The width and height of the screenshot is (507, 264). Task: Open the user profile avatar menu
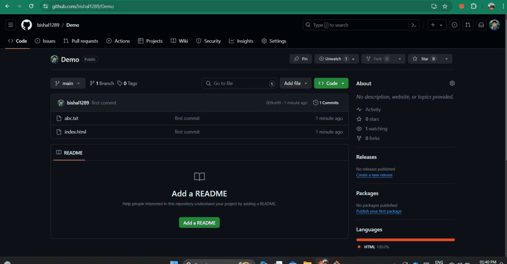(495, 25)
